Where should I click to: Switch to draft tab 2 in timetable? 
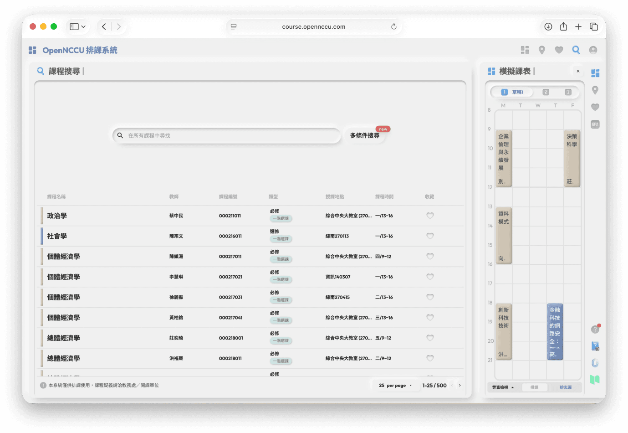coord(546,92)
